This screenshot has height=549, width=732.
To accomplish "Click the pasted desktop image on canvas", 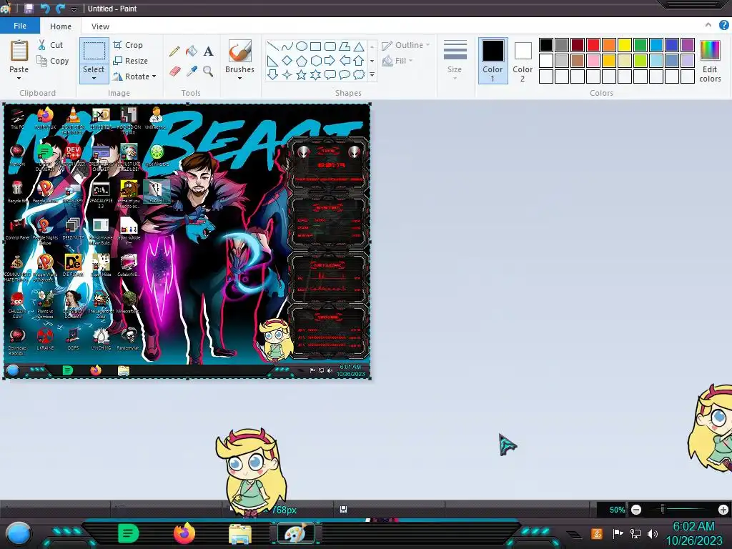I will pos(187,241).
